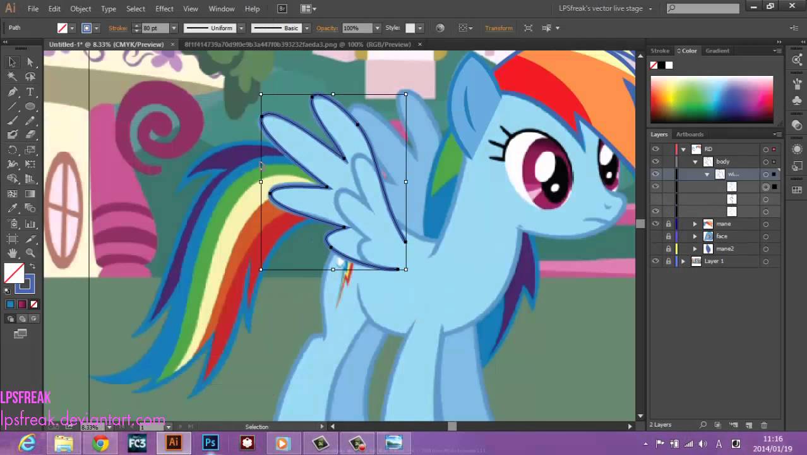
Task: Open the Object menu
Action: (80, 9)
